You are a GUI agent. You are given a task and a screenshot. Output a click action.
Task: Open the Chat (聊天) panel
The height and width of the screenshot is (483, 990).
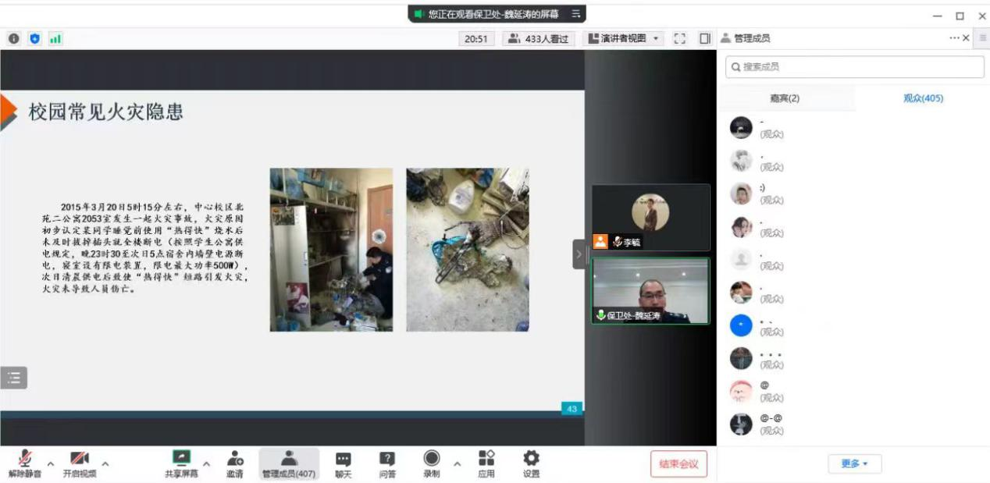343,463
